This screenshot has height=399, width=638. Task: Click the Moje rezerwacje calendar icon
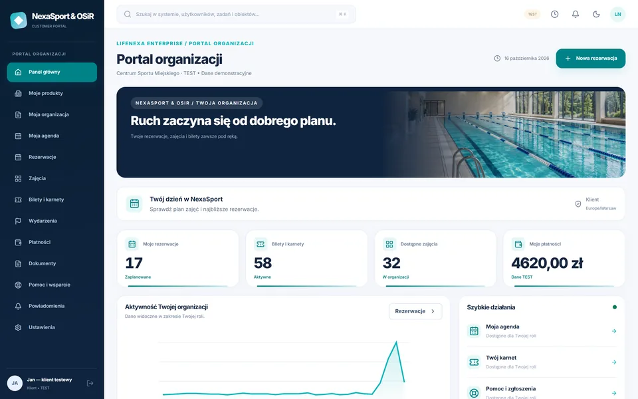click(132, 244)
